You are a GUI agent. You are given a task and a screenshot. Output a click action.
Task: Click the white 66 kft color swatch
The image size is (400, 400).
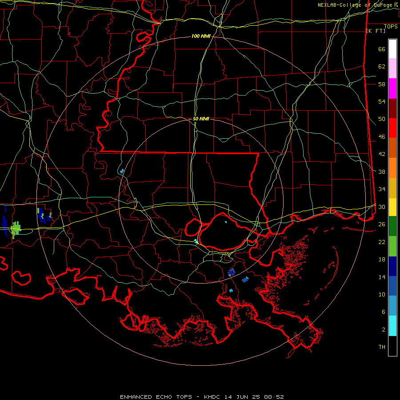click(392, 49)
